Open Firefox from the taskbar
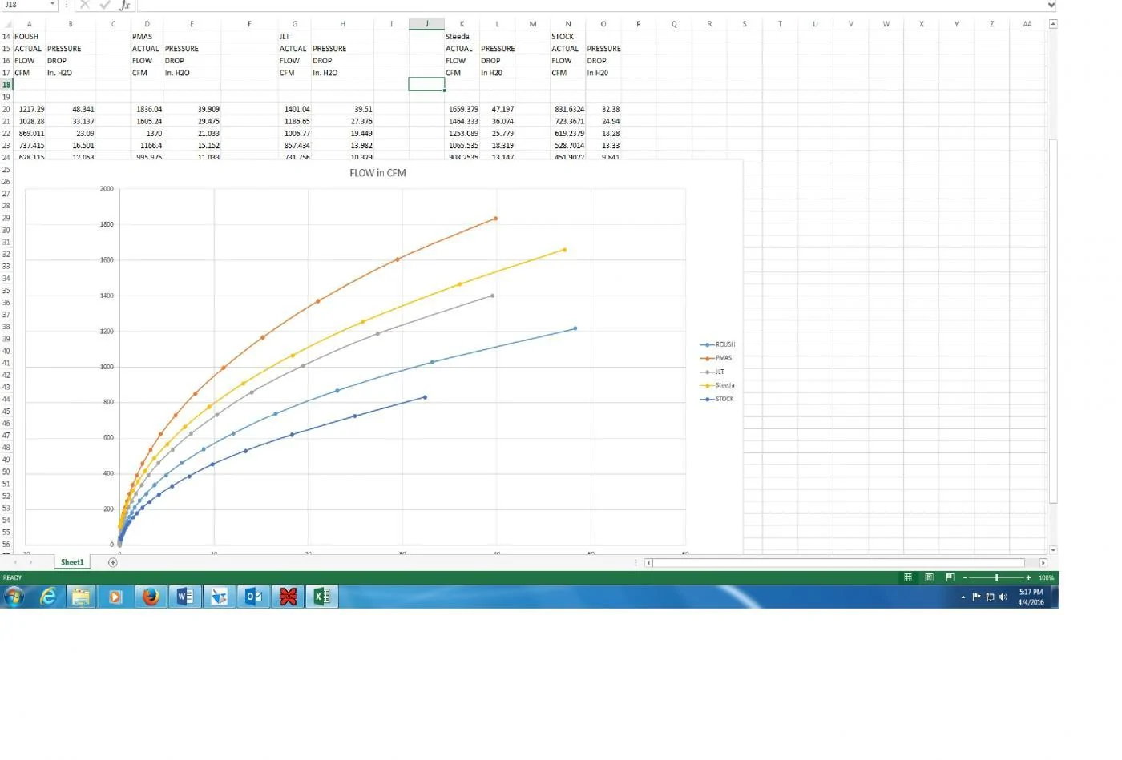The width and height of the screenshot is (1122, 760). [x=151, y=597]
